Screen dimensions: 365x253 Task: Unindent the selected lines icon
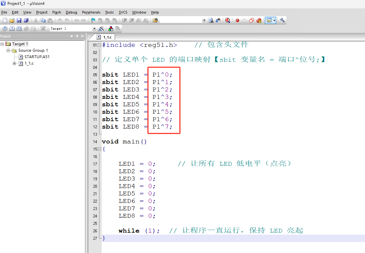(x=131, y=20)
